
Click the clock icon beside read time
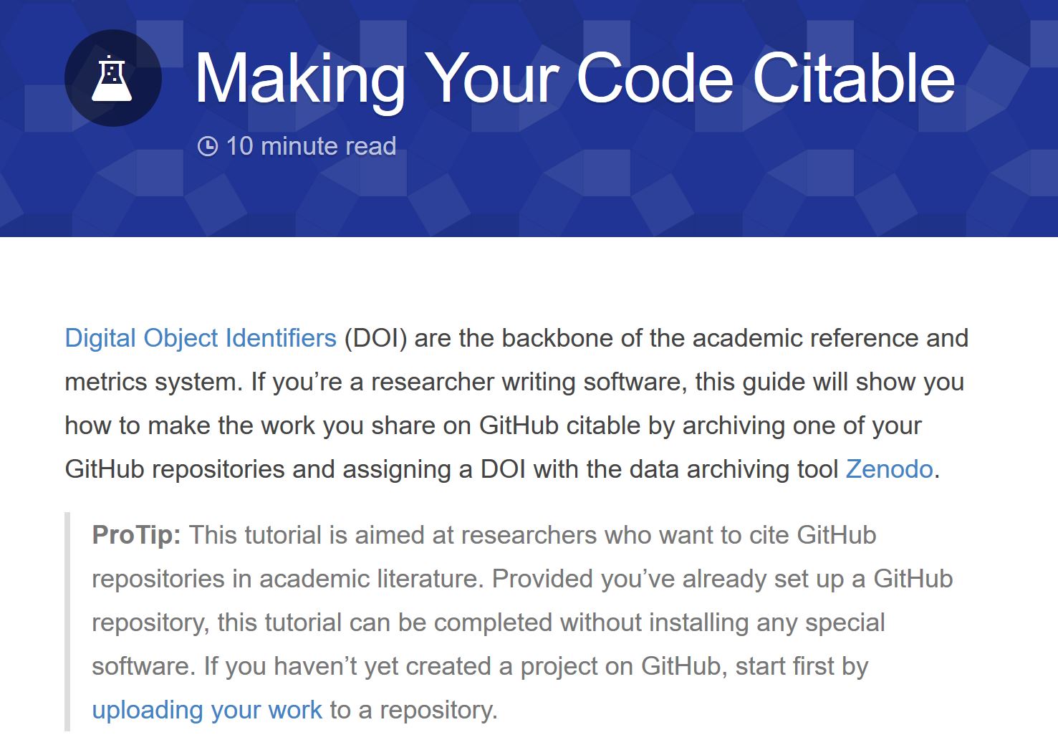coord(207,146)
